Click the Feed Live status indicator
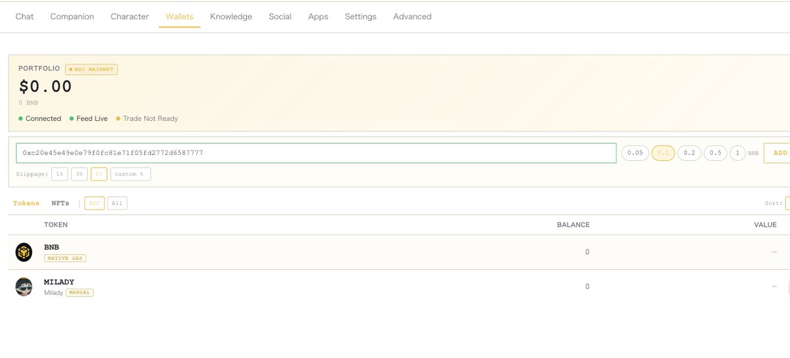790x358 pixels. pos(88,119)
